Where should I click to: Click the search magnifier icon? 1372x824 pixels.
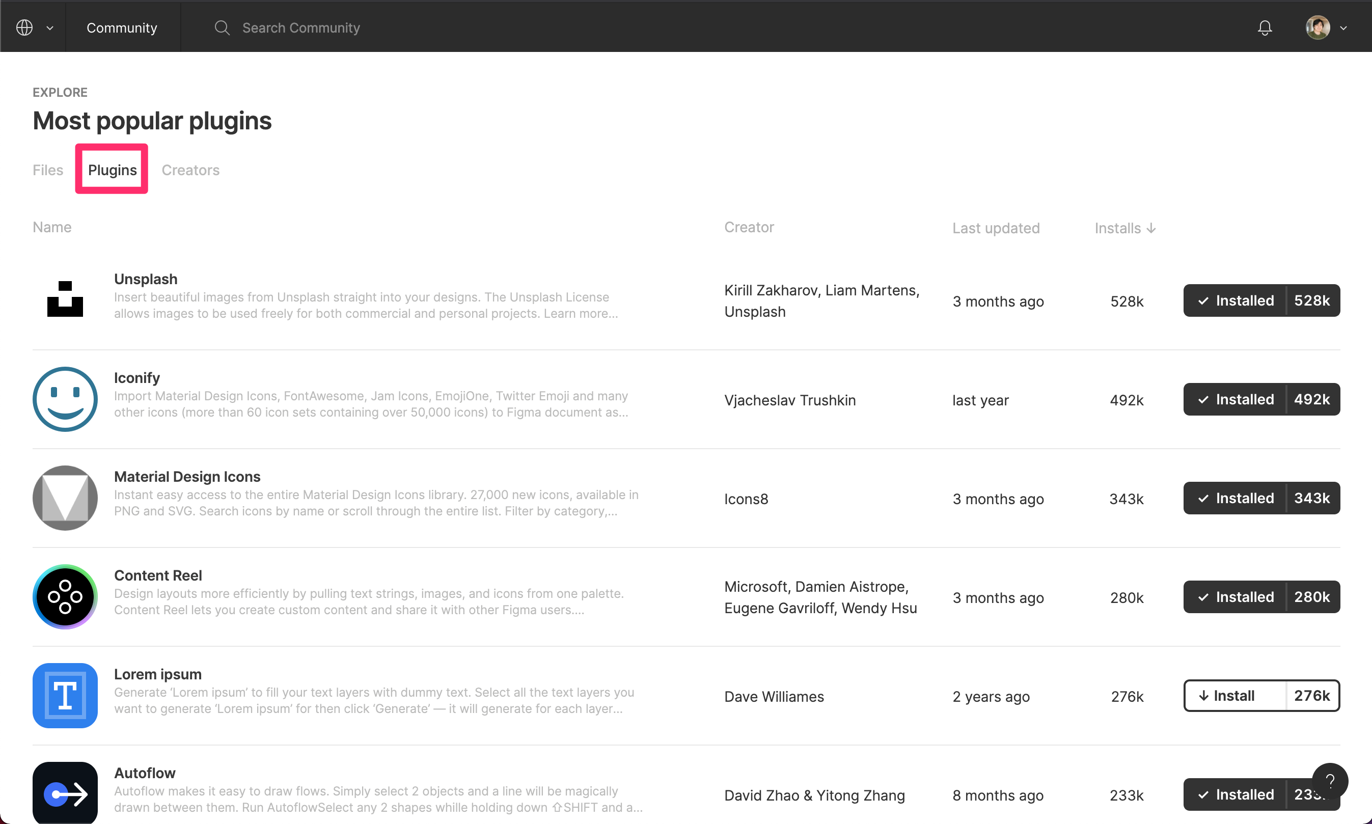222,27
